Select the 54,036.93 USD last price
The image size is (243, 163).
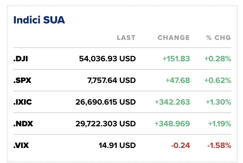[107, 59]
